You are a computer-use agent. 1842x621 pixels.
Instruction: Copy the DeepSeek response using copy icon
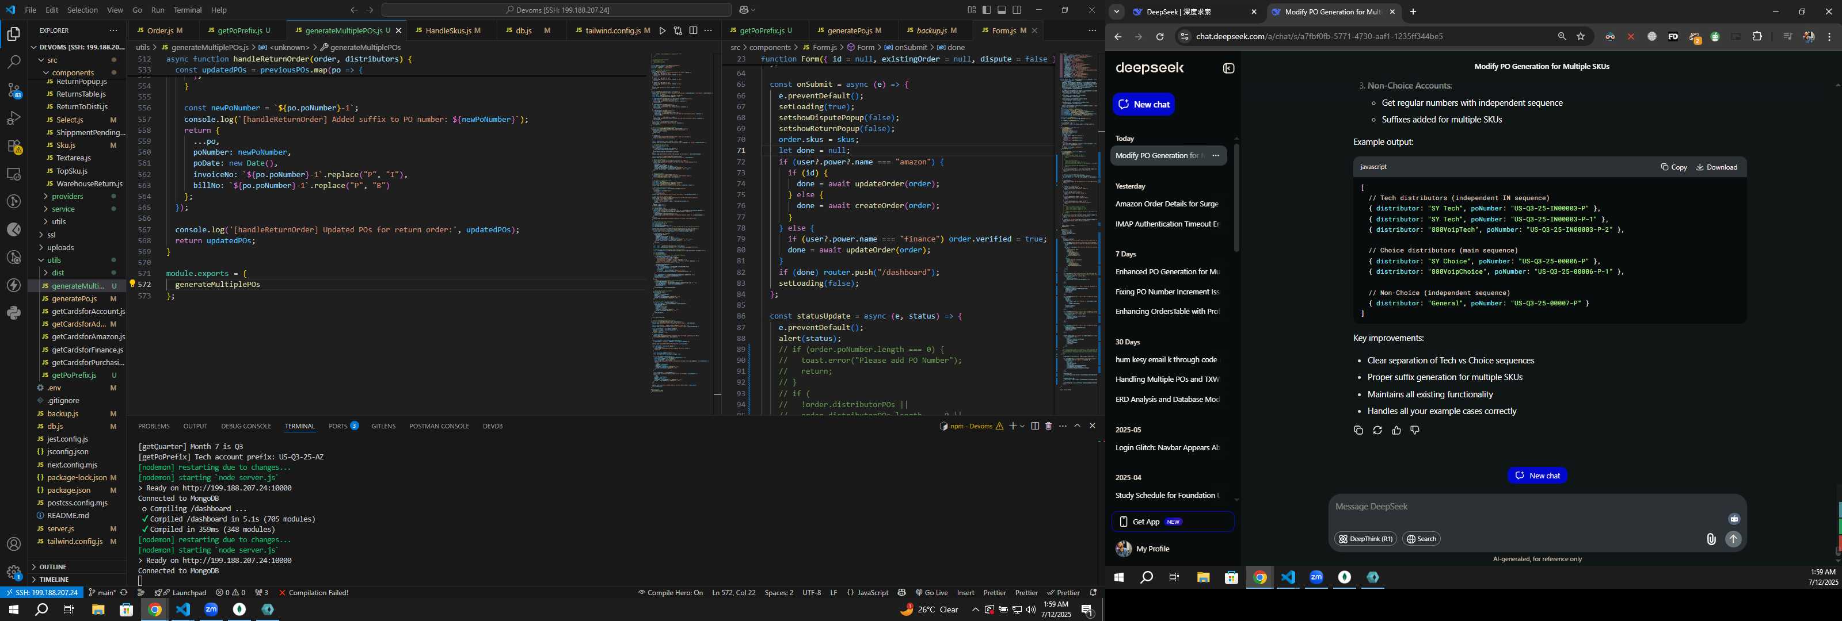pyautogui.click(x=1358, y=430)
